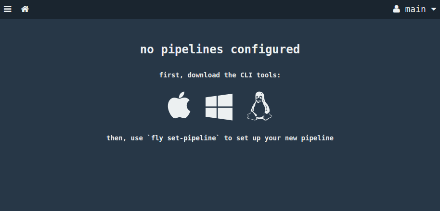Click the words 'to set up your new pipeline'
The image size is (440, 211).
[x=279, y=138]
